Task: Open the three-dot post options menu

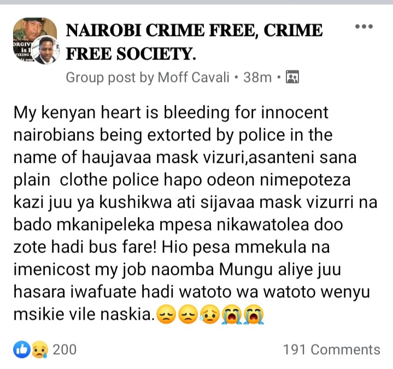Action: [x=364, y=26]
